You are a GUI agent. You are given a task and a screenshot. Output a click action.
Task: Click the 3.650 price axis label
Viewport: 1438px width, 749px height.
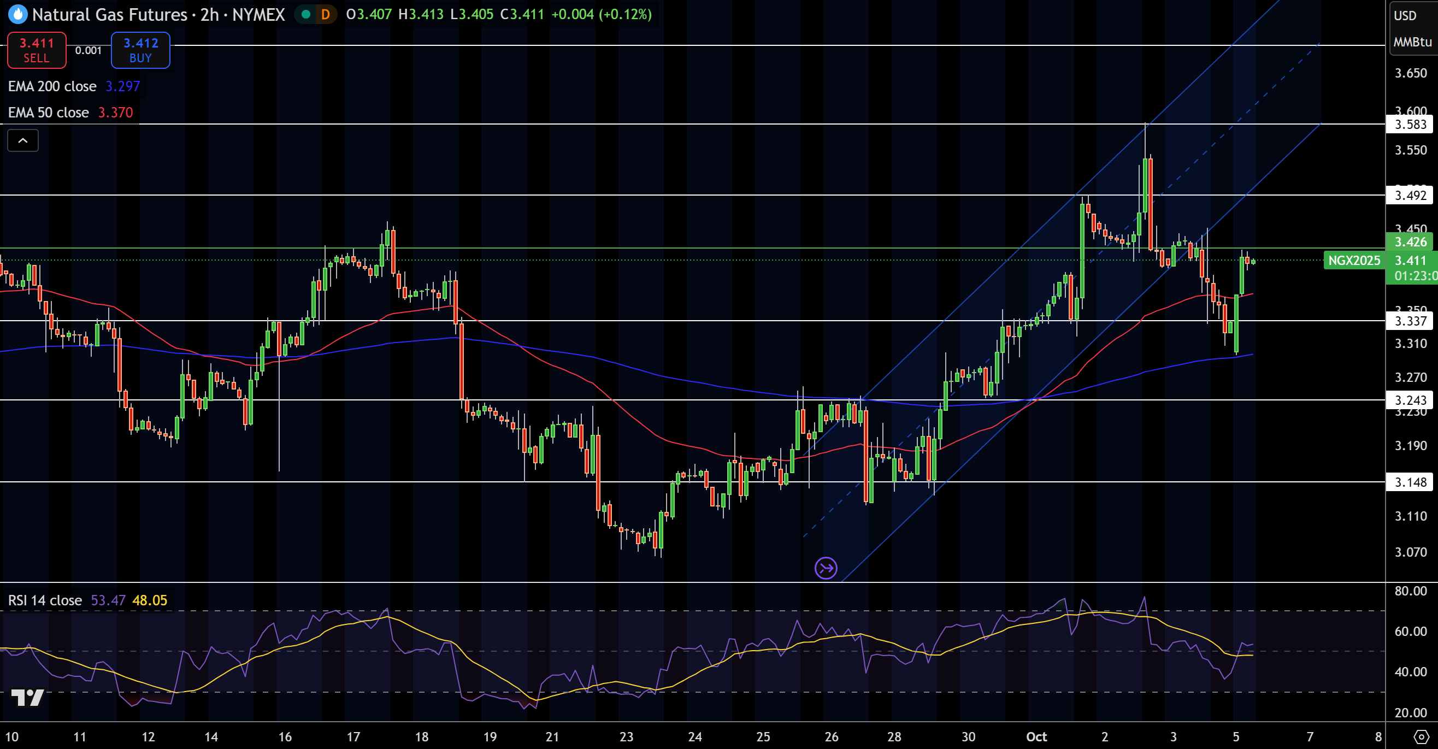[x=1411, y=73]
